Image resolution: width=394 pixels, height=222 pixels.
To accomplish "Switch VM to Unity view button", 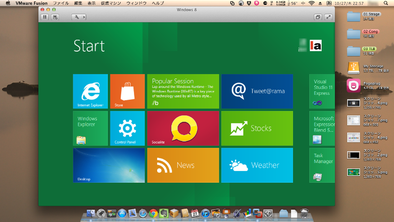I will pyautogui.click(x=318, y=17).
